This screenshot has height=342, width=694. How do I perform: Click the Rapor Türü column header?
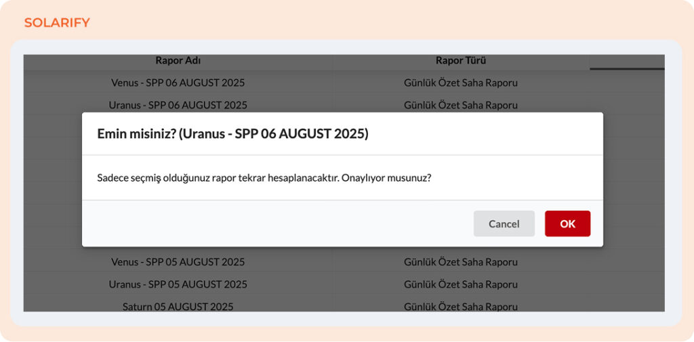[x=461, y=60]
